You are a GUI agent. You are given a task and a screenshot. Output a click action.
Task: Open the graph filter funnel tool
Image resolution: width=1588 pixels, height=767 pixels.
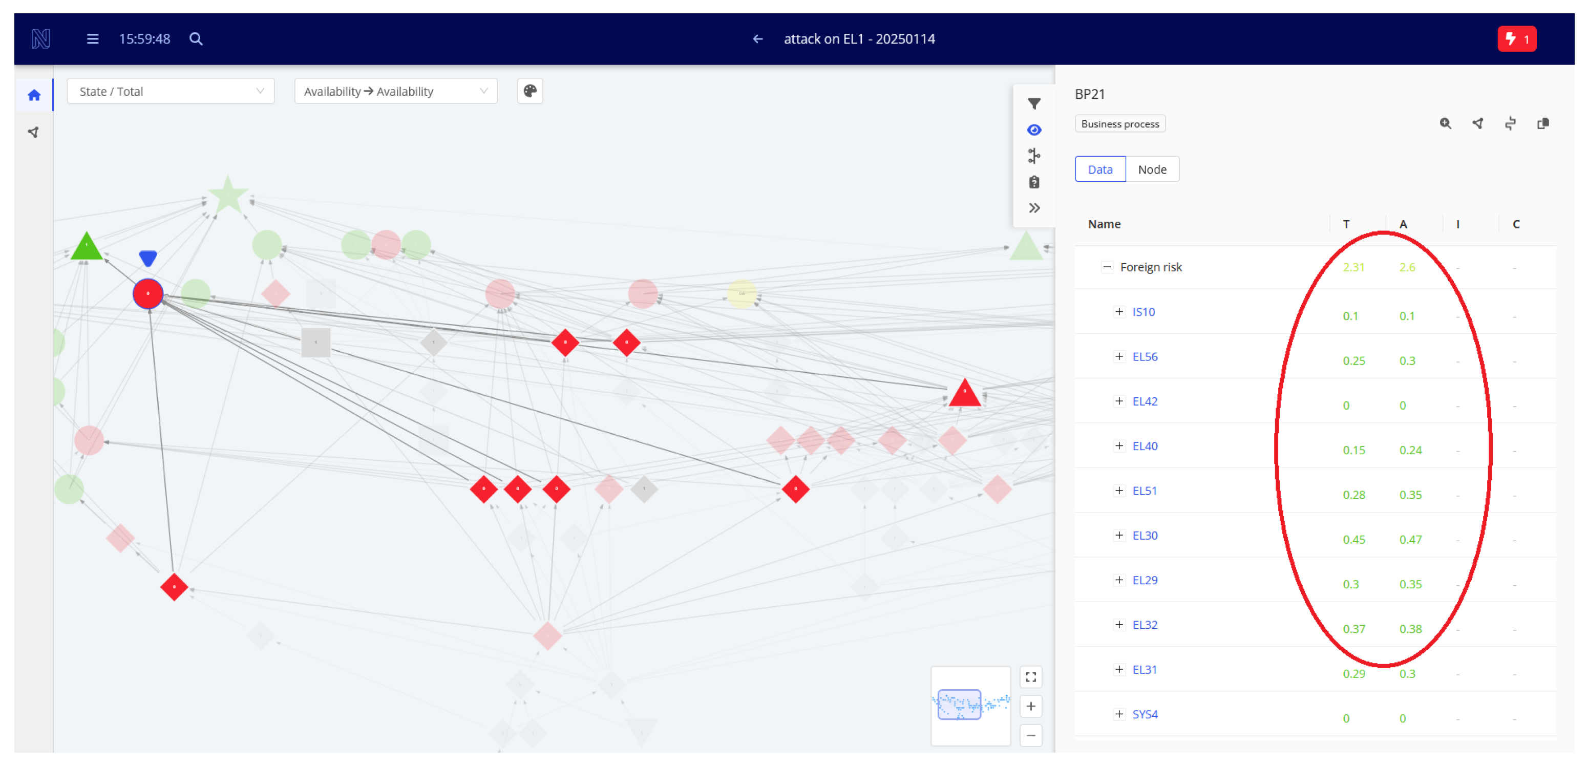1034,103
